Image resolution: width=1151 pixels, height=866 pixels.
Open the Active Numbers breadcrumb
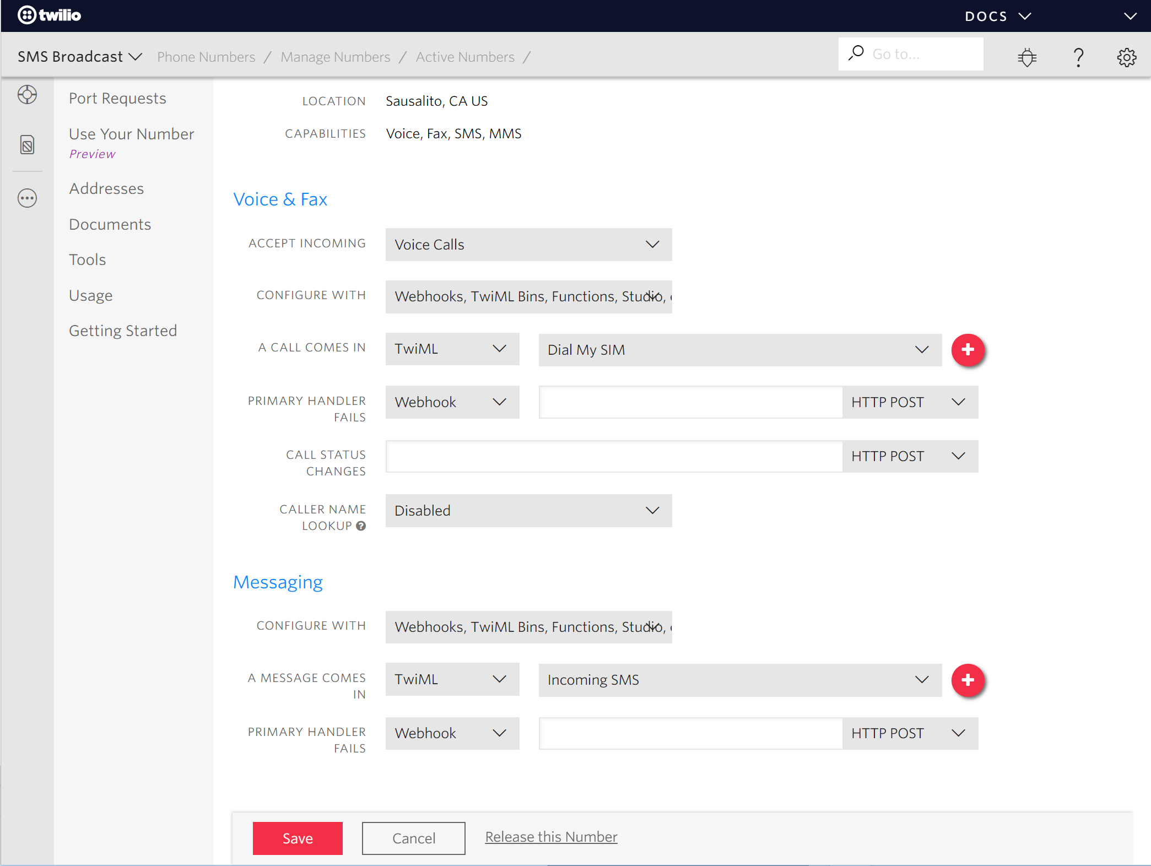coord(465,57)
